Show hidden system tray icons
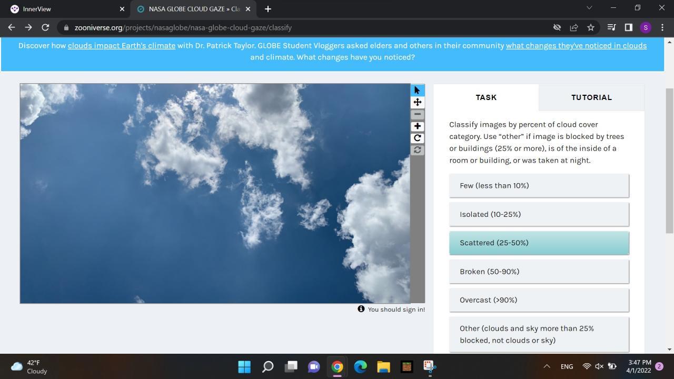Viewport: 674px width, 379px height. 547,366
